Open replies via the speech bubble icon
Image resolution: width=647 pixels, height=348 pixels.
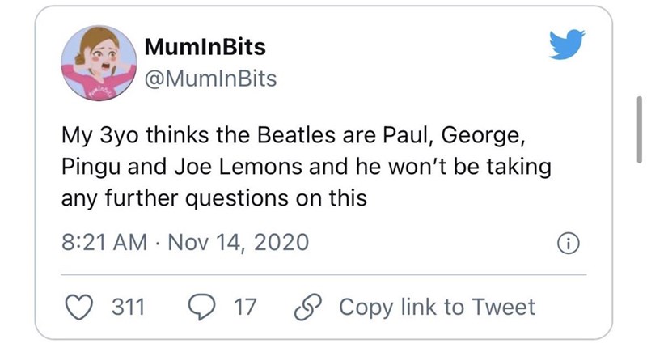pyautogui.click(x=201, y=307)
